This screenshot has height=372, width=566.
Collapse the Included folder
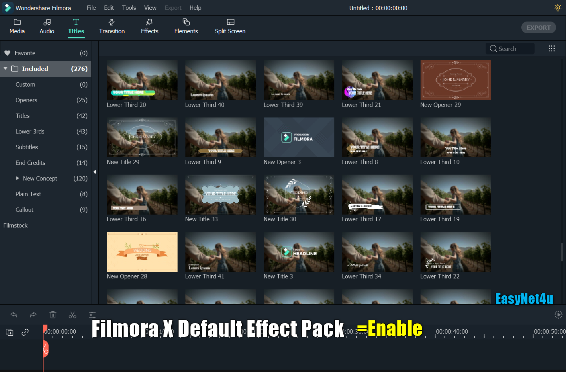tap(5, 69)
